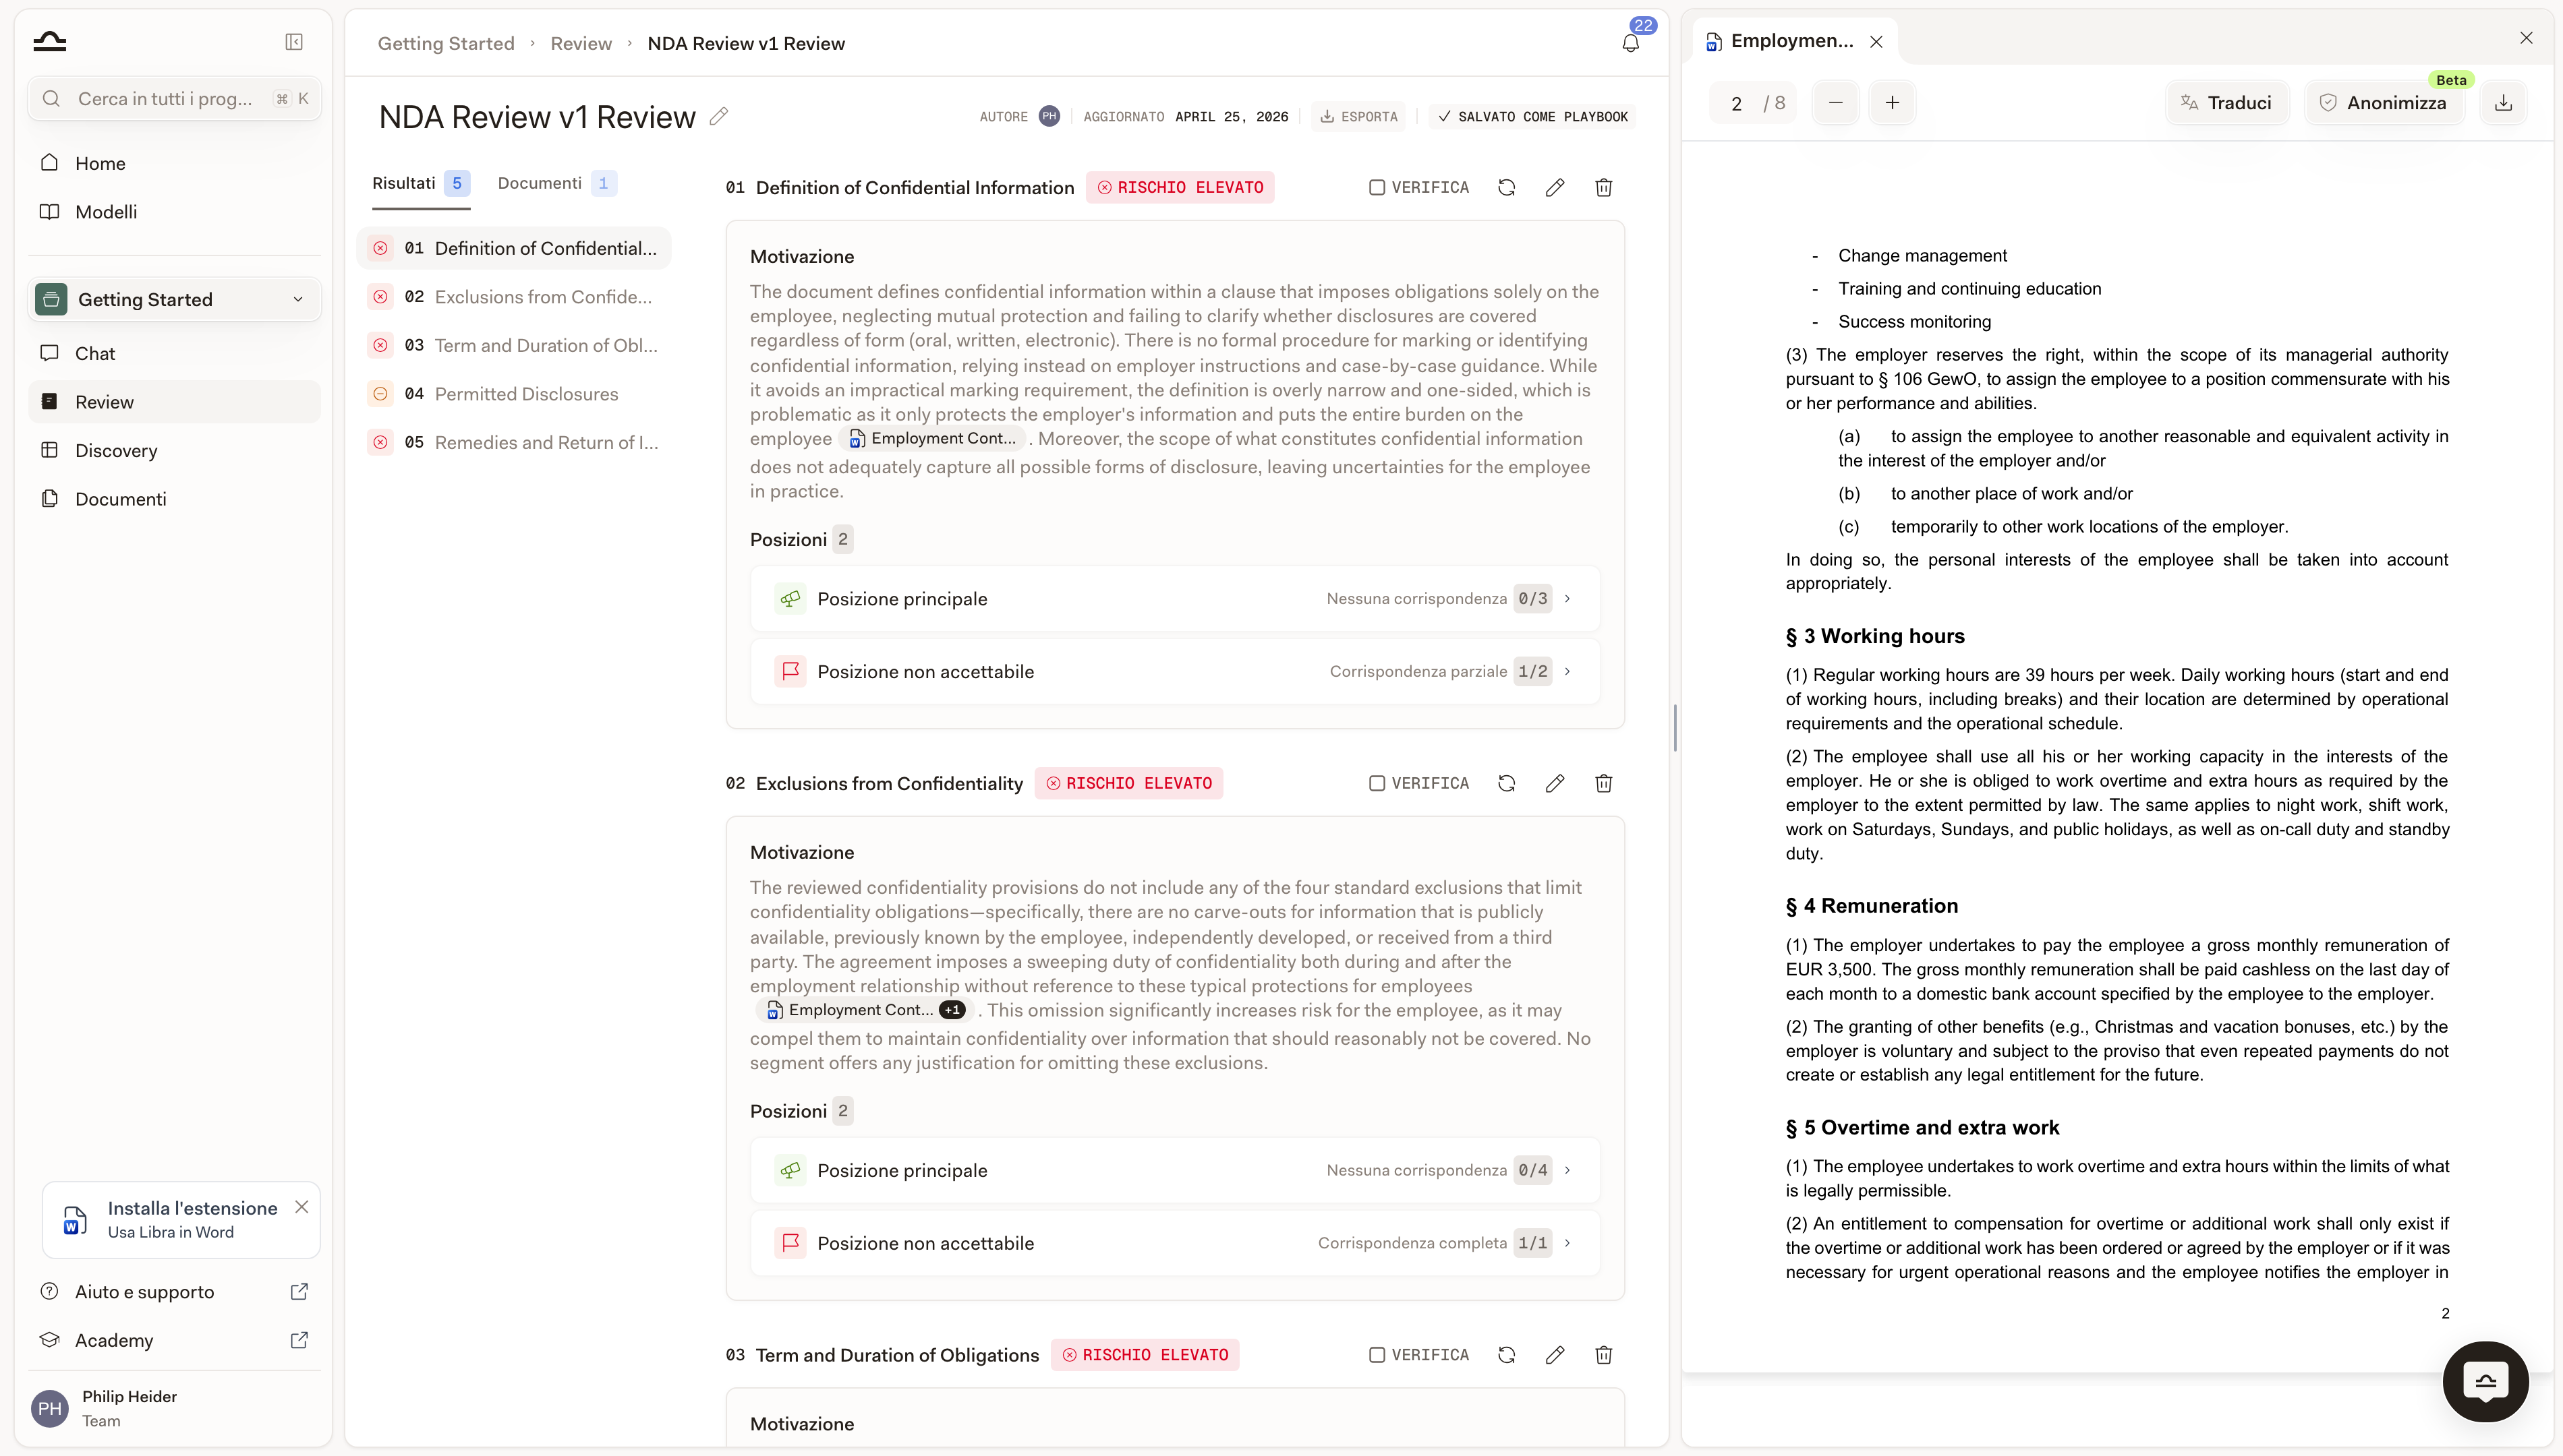Dismiss the Installa l'estensione banner

pos(302,1207)
